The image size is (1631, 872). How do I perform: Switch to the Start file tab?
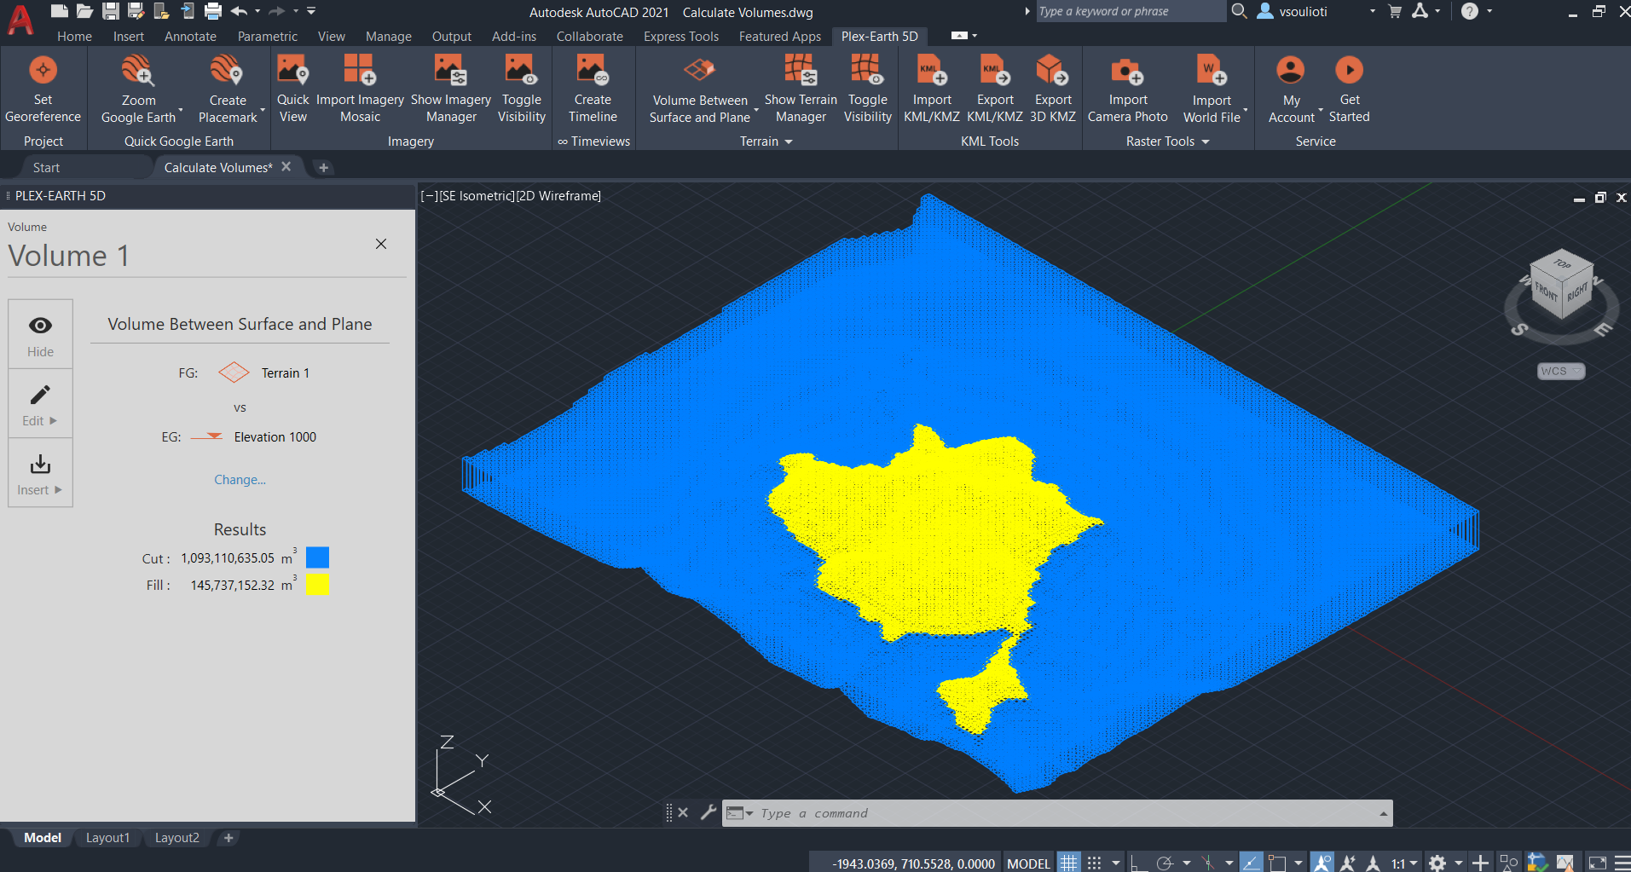point(46,168)
